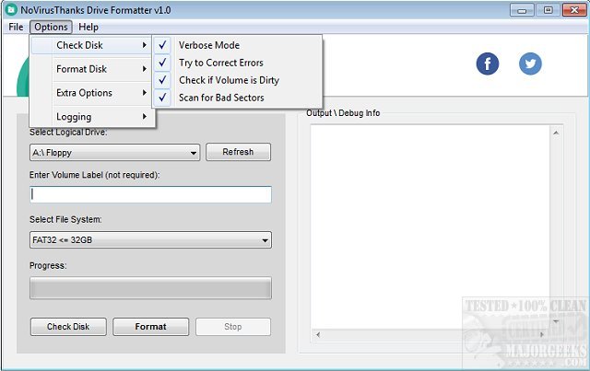This screenshot has width=590, height=371.
Task: Expand the Format Disk submenu
Action: [91, 69]
